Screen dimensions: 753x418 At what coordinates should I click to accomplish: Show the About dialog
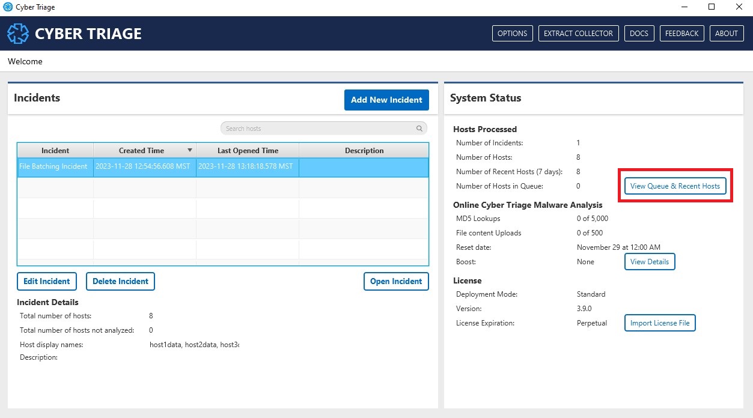[726, 34]
